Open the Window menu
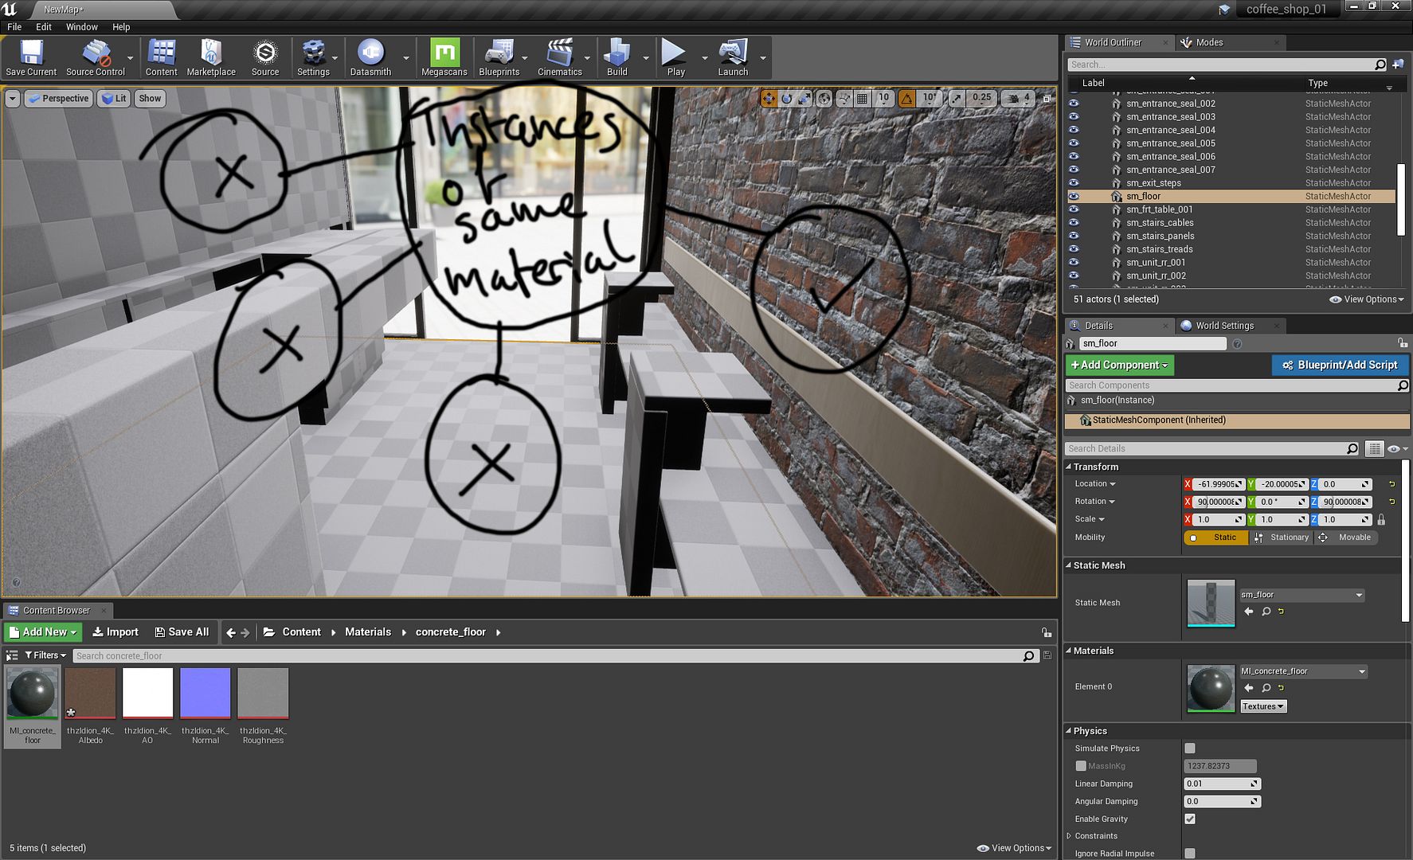Image resolution: width=1413 pixels, height=860 pixels. coord(82,27)
